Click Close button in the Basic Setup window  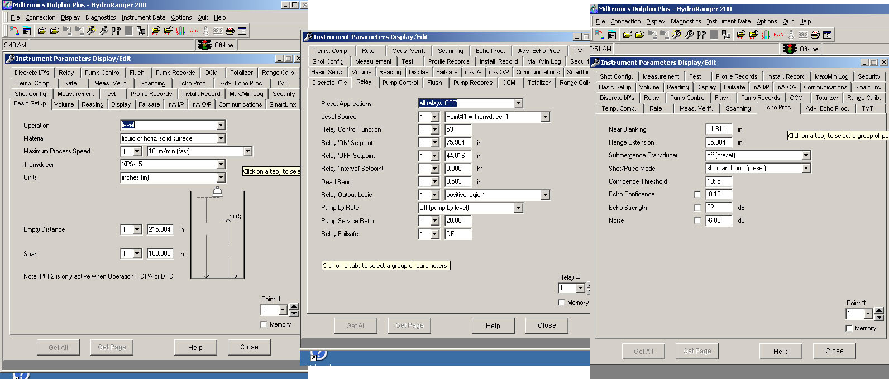point(249,347)
